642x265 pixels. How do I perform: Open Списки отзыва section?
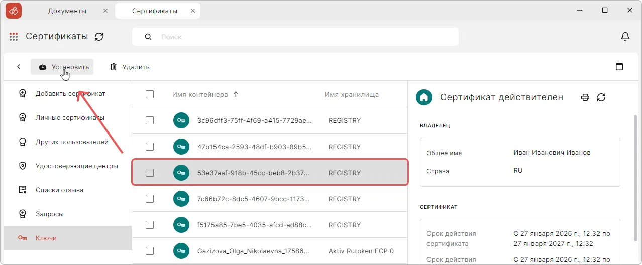(67, 190)
